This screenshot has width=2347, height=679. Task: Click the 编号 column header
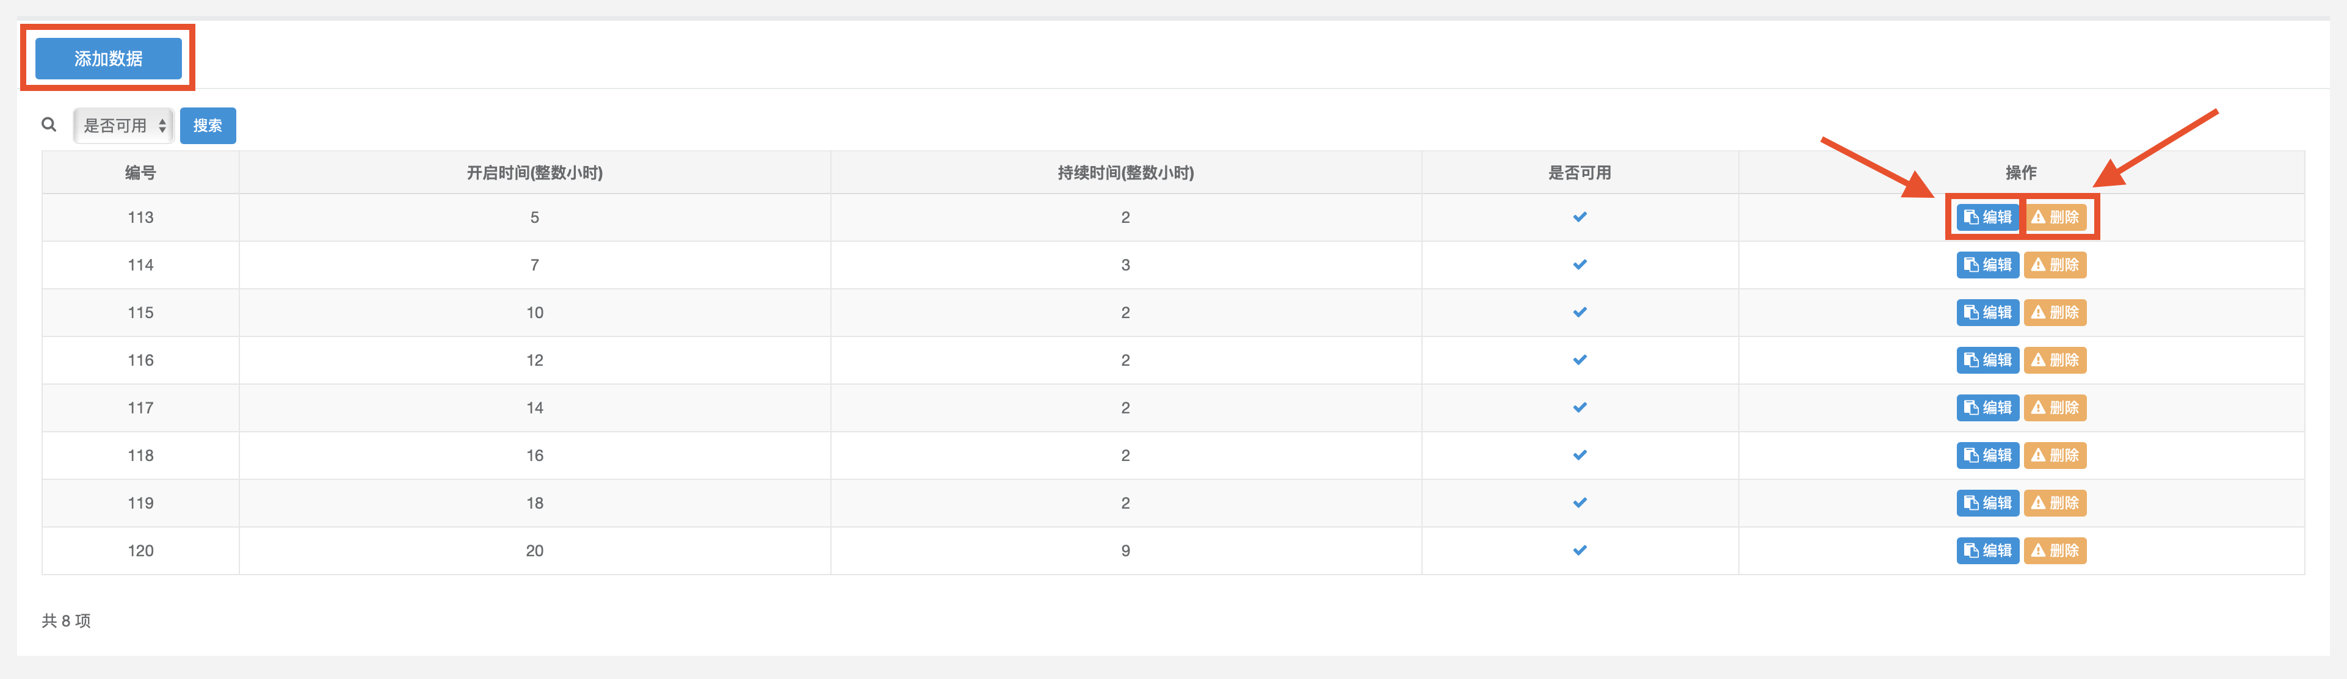tap(140, 172)
